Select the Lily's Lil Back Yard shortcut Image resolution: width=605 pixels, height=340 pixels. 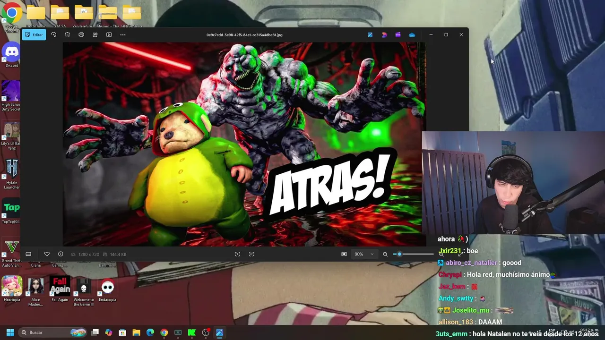click(11, 136)
